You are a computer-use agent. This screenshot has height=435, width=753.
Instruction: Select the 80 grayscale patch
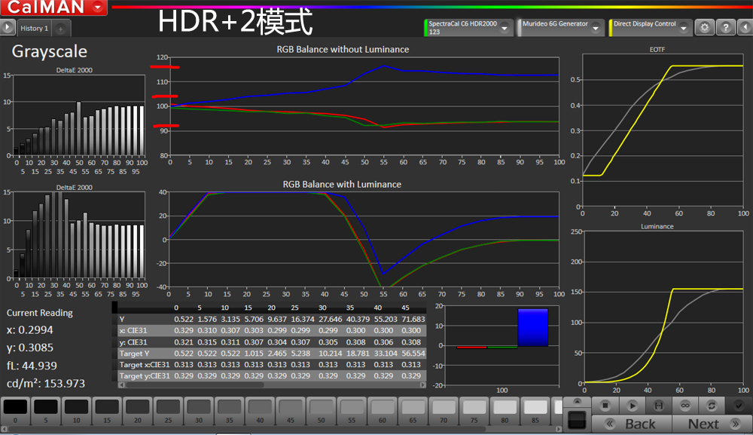click(505, 411)
